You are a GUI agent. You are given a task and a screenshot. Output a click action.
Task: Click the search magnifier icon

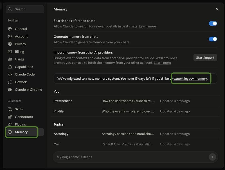pos(10,9)
